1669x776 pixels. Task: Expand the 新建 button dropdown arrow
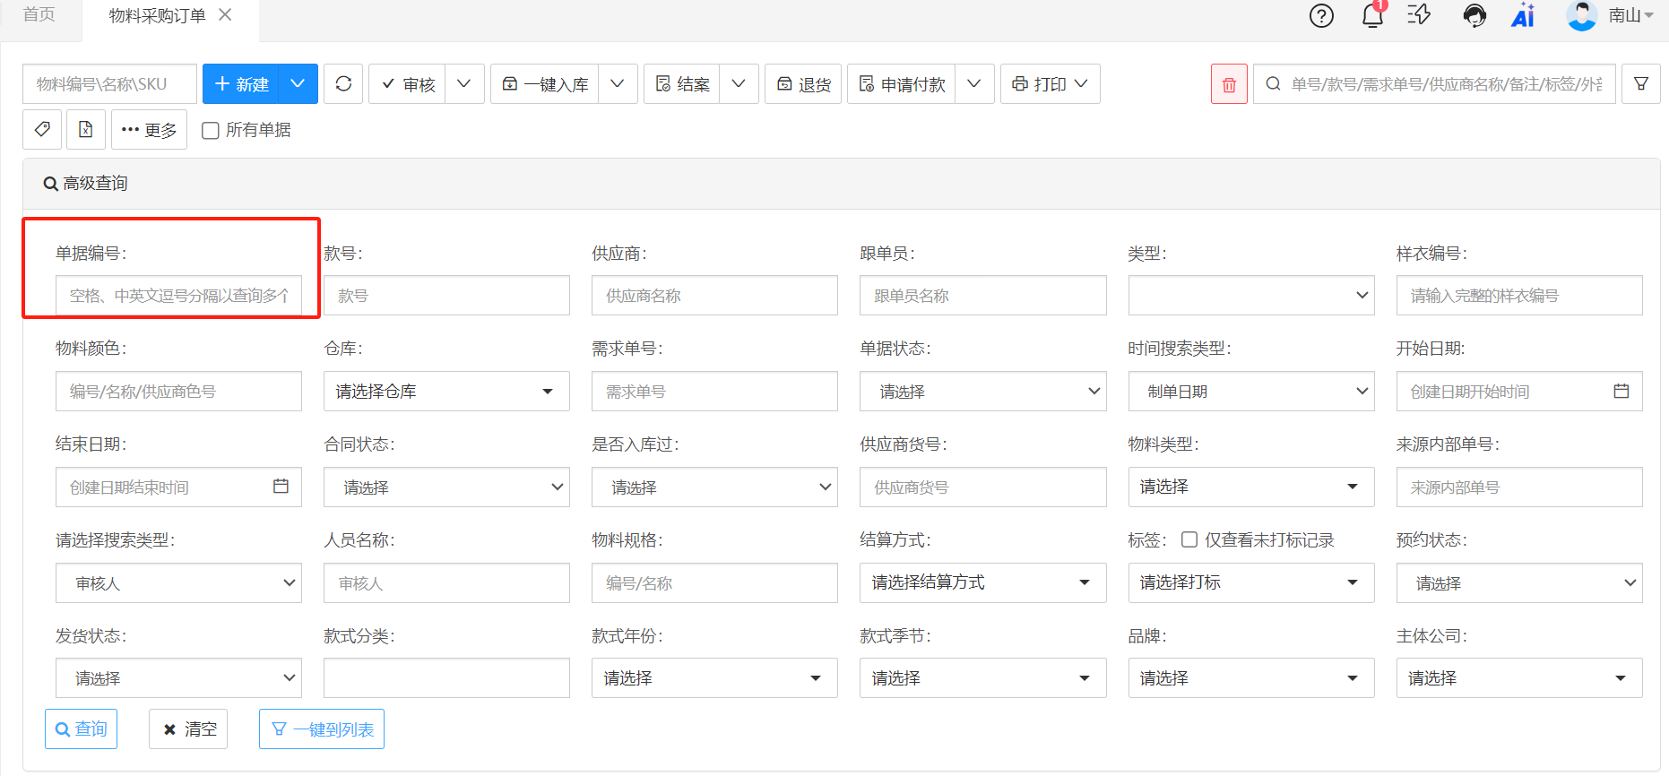(298, 83)
